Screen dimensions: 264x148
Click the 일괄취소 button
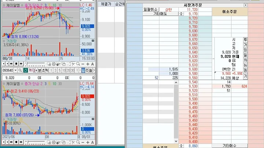(x=150, y=10)
